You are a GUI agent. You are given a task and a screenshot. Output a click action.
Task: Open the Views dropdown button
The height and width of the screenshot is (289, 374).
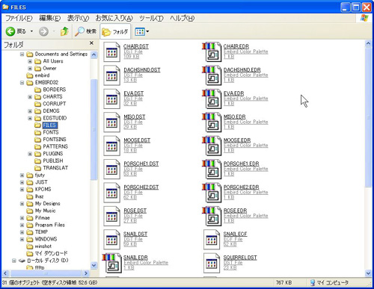point(141,31)
